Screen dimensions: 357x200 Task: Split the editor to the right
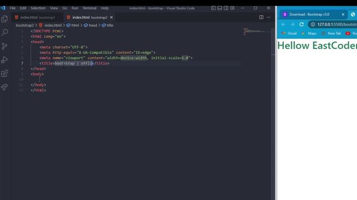tap(261, 17)
